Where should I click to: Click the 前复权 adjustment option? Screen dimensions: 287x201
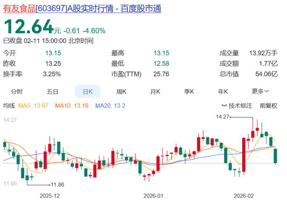[x=269, y=106]
